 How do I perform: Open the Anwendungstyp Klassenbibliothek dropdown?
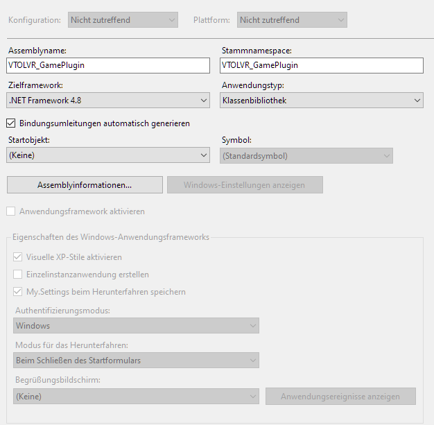322,101
